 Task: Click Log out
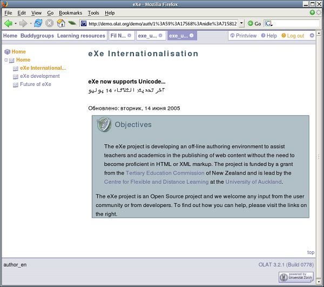[x=293, y=36]
